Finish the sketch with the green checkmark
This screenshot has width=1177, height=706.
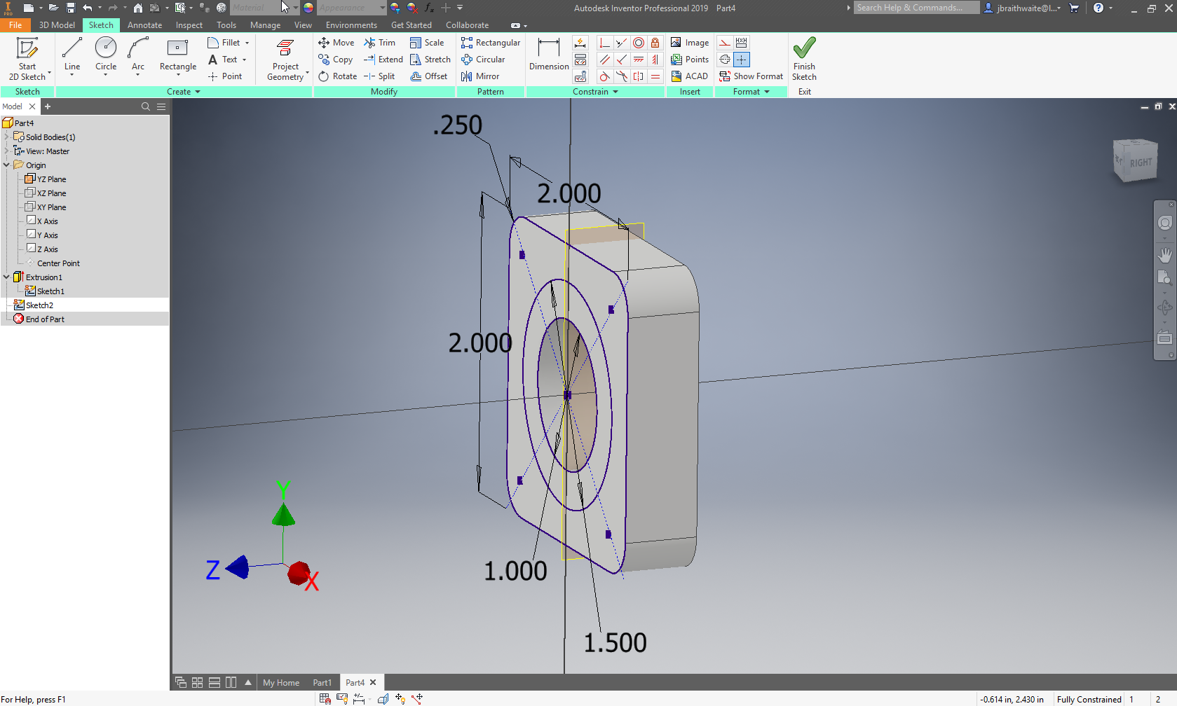click(x=804, y=59)
